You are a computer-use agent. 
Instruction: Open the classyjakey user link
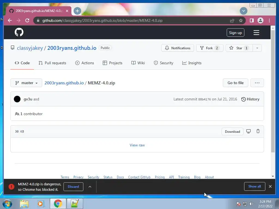tap(30, 48)
